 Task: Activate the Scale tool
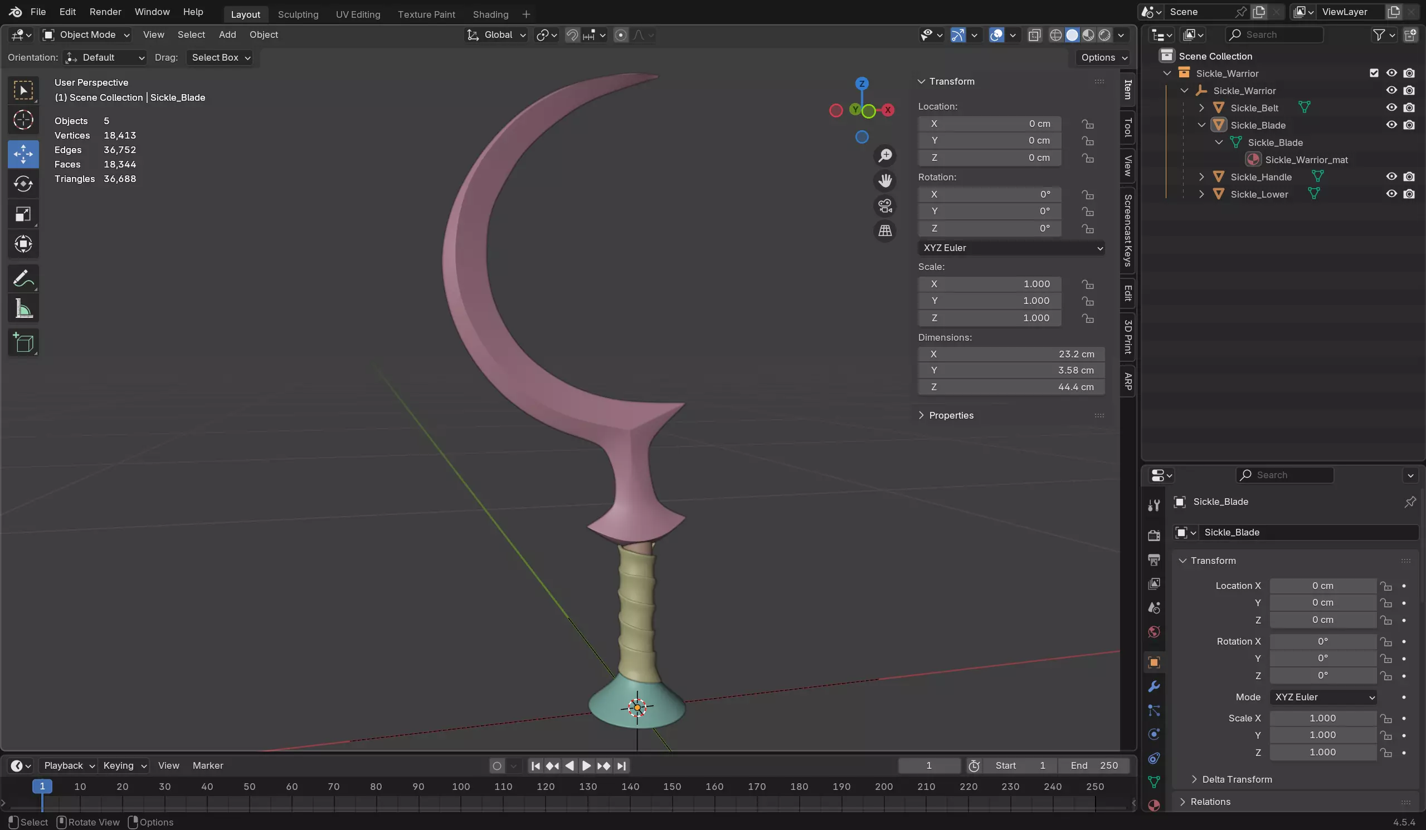[x=23, y=214]
